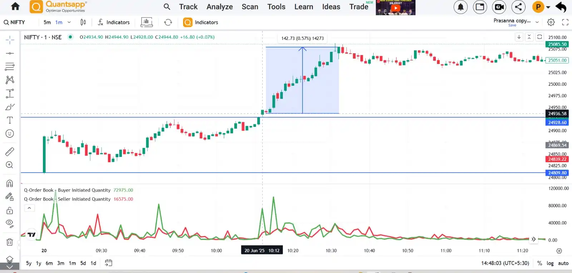The width and height of the screenshot is (572, 273).
Task: Select the crosshair cursor tool
Action: click(x=10, y=40)
